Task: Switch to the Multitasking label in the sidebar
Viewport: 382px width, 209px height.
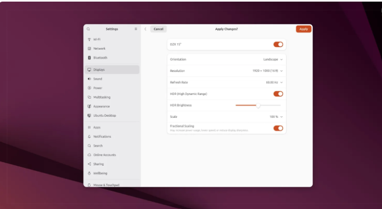Action: coord(102,98)
